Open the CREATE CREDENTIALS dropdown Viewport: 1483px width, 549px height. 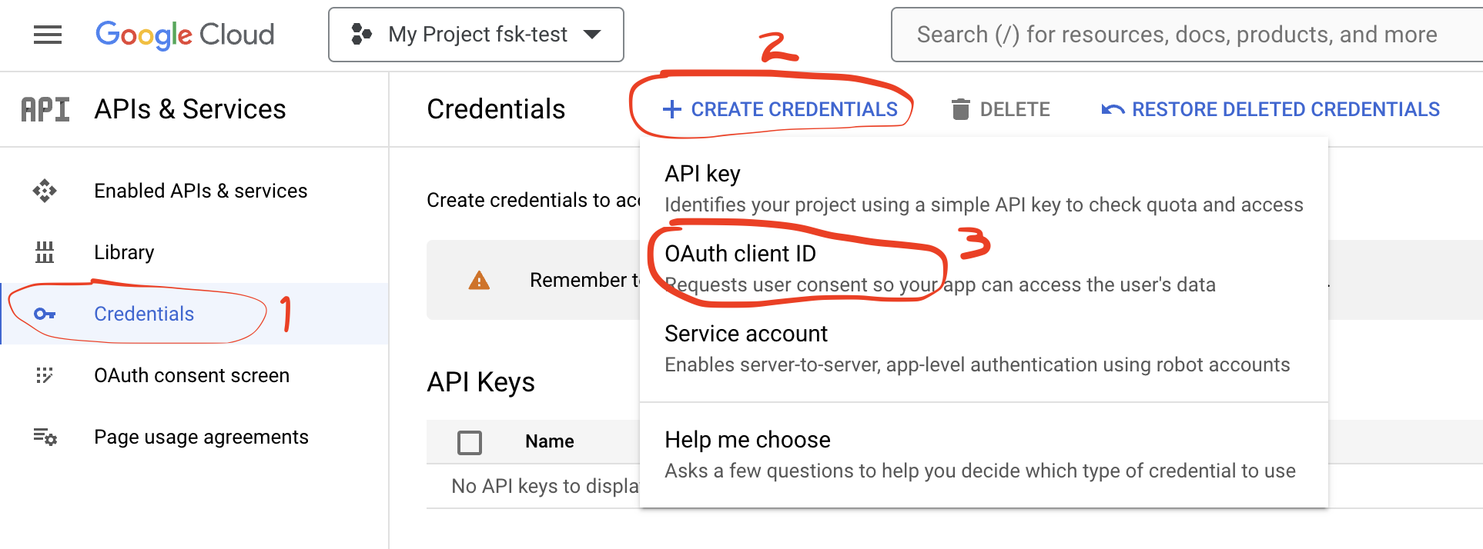click(780, 109)
